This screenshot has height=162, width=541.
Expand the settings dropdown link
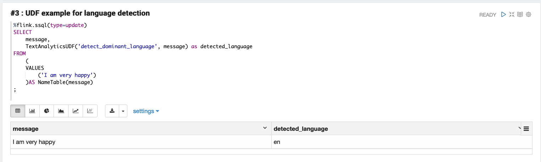(x=146, y=111)
